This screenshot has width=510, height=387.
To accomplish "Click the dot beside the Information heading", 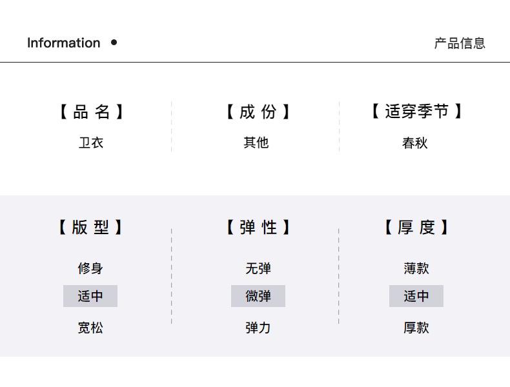I will tap(114, 43).
